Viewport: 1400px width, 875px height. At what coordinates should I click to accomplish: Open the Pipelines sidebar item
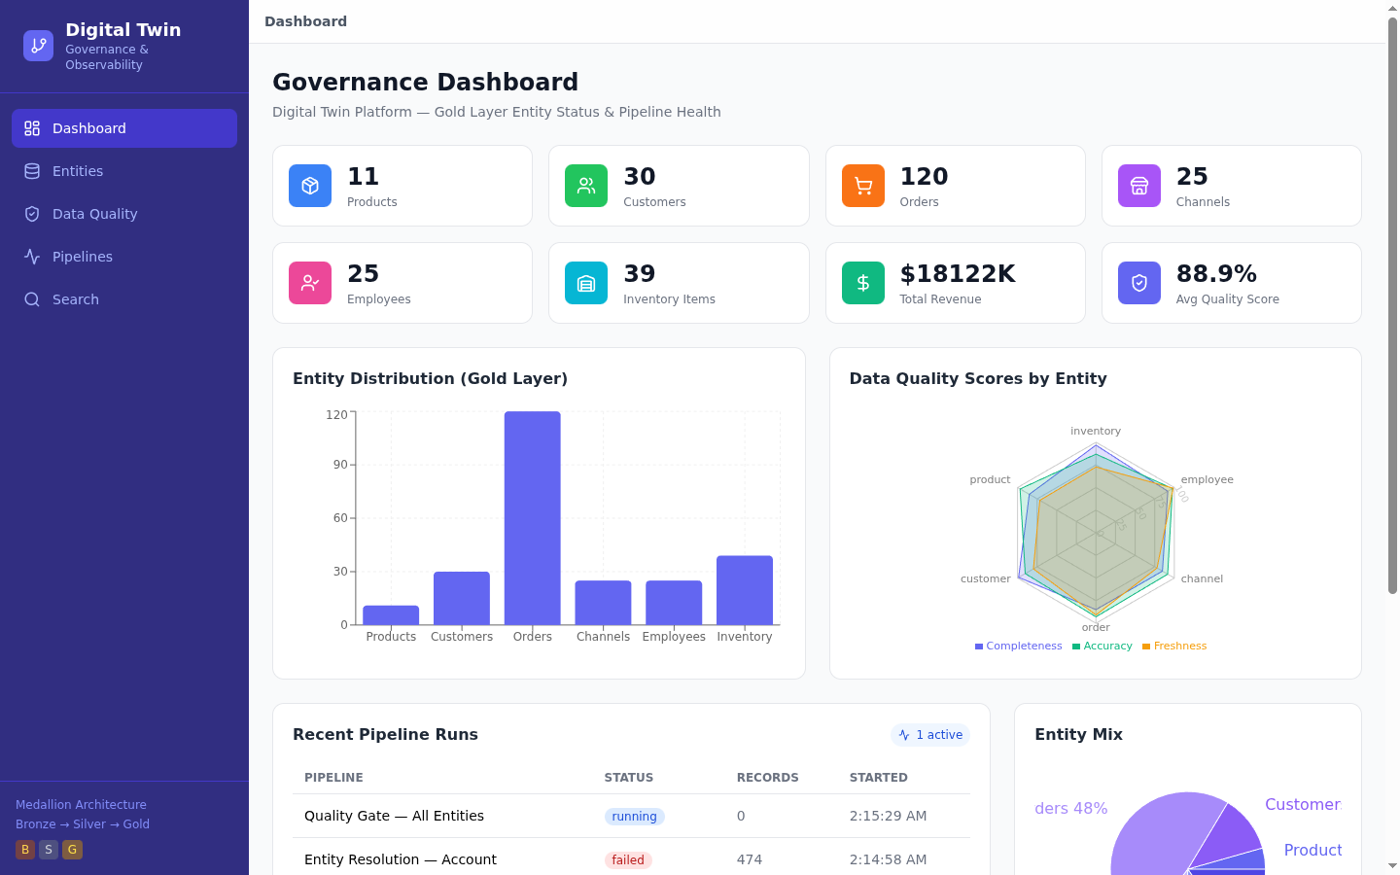pyautogui.click(x=83, y=257)
